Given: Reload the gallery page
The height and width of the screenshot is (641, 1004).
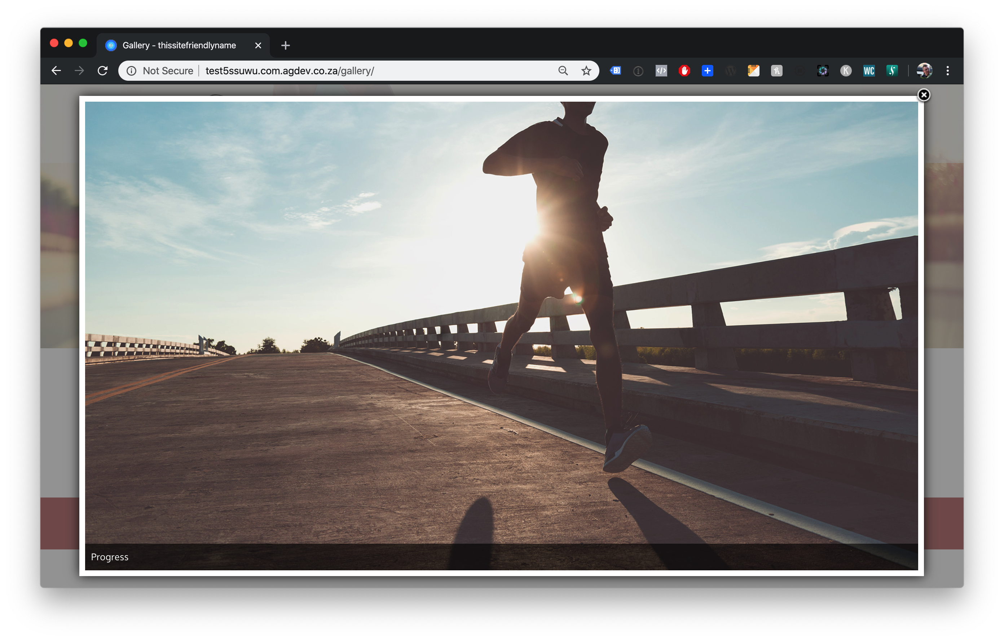Looking at the screenshot, I should click(102, 71).
